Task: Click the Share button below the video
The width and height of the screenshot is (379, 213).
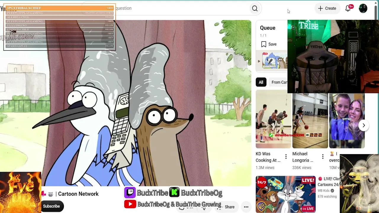Action: (227, 207)
